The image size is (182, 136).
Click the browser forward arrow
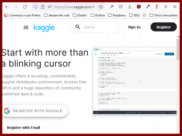click(16, 7)
